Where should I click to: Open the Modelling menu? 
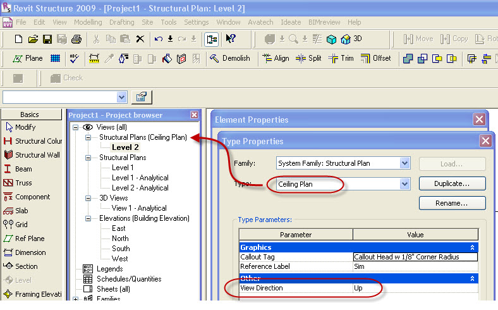88,22
